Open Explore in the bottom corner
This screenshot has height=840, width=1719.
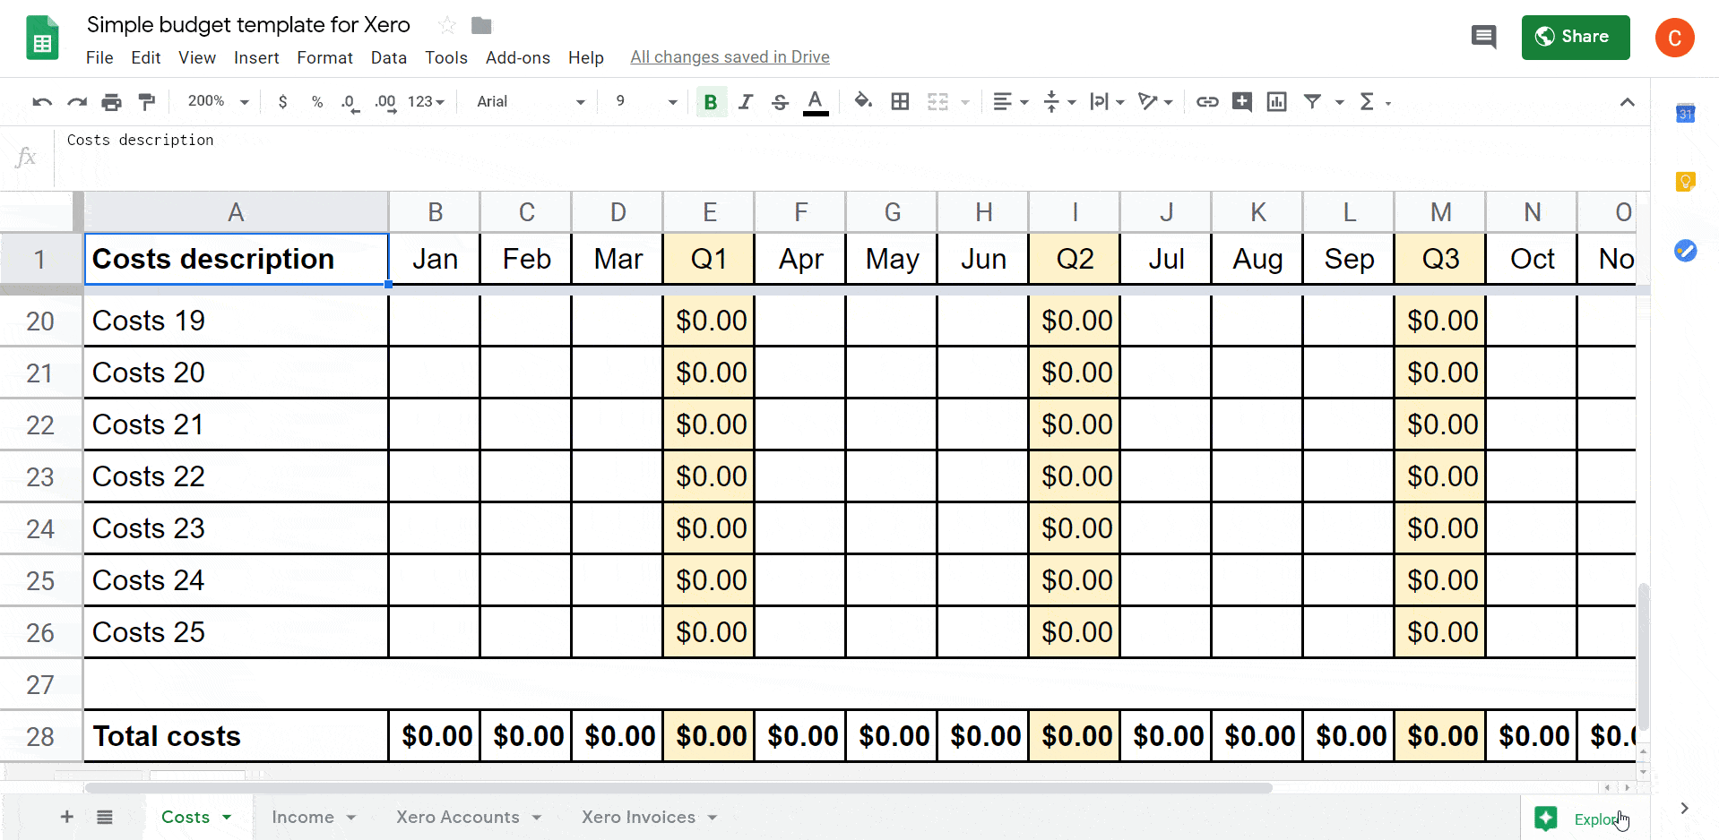coord(1583,818)
